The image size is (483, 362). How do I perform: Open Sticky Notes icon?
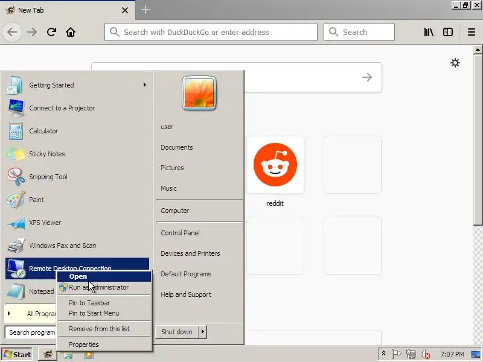16,154
